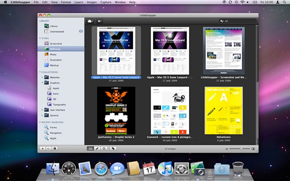
Task: Open the Capture menu
Action: pos(106,2)
